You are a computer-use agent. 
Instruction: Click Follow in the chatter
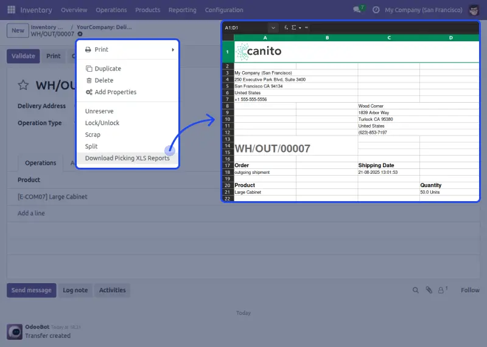[x=470, y=290]
